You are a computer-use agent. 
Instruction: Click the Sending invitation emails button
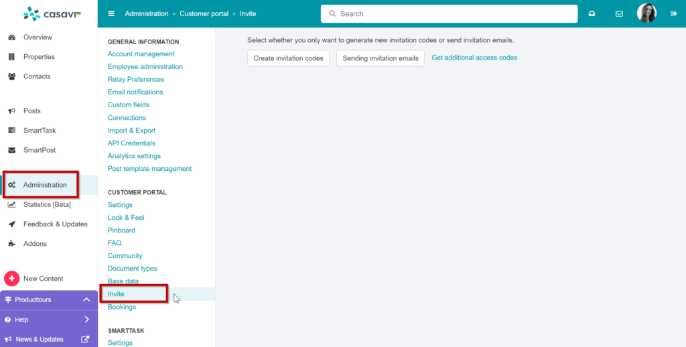tap(381, 58)
